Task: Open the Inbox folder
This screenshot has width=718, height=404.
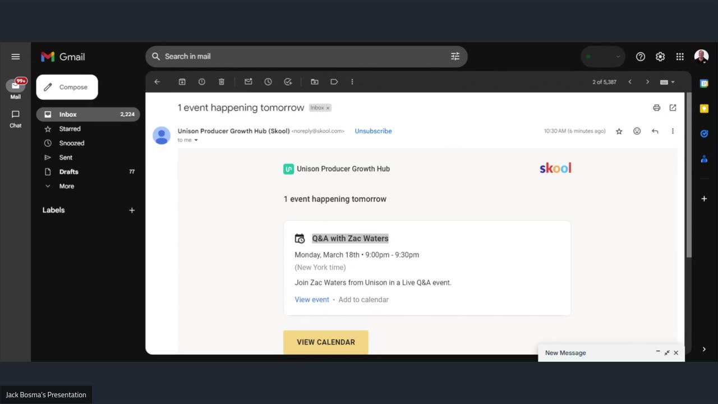Action: click(x=88, y=114)
